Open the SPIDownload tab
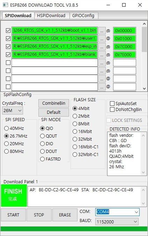The width and height of the screenshot is (148, 236). (x=18, y=15)
